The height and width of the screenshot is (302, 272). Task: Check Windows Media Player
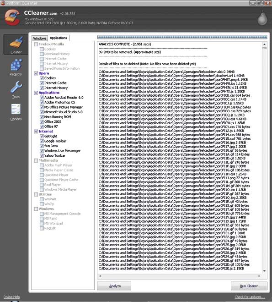click(42, 190)
